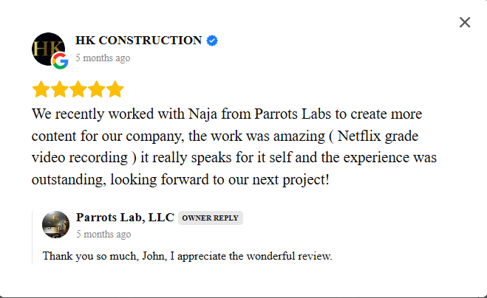This screenshot has height=298, width=487.
Task: Select the second rating star
Action: click(59, 90)
